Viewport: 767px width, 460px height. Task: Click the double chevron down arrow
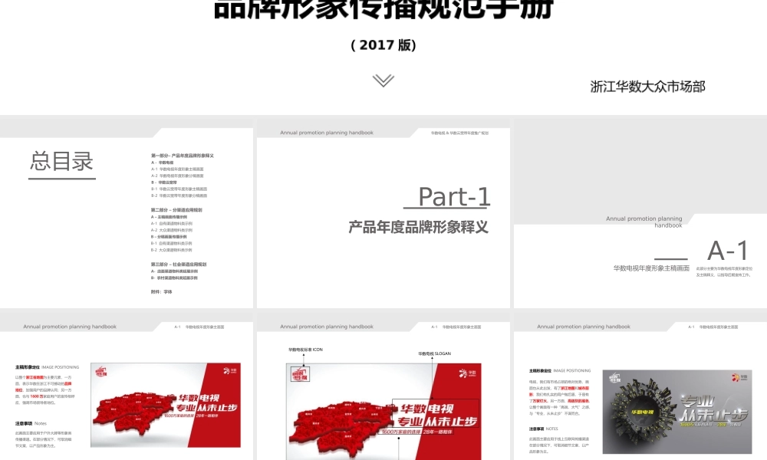[383, 80]
